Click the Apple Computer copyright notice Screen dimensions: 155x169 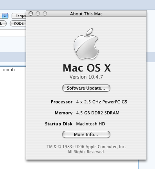pos(86,149)
